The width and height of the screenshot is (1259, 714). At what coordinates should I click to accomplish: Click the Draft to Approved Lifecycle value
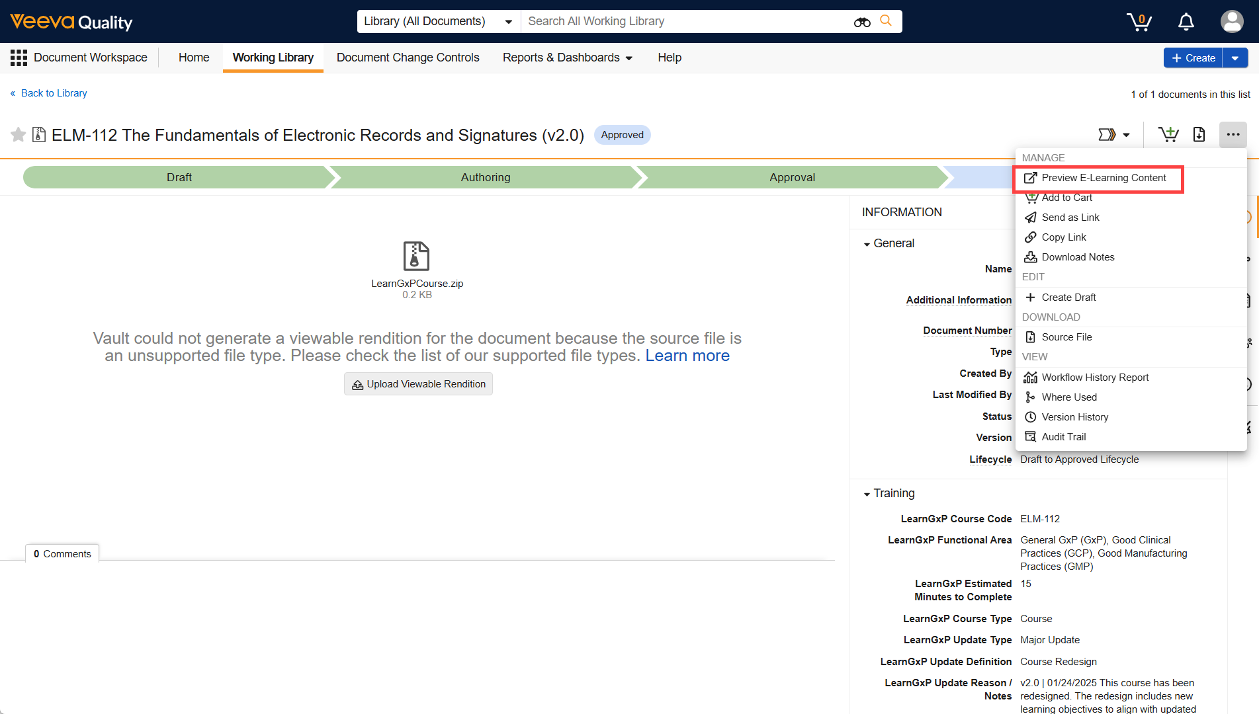(x=1080, y=459)
